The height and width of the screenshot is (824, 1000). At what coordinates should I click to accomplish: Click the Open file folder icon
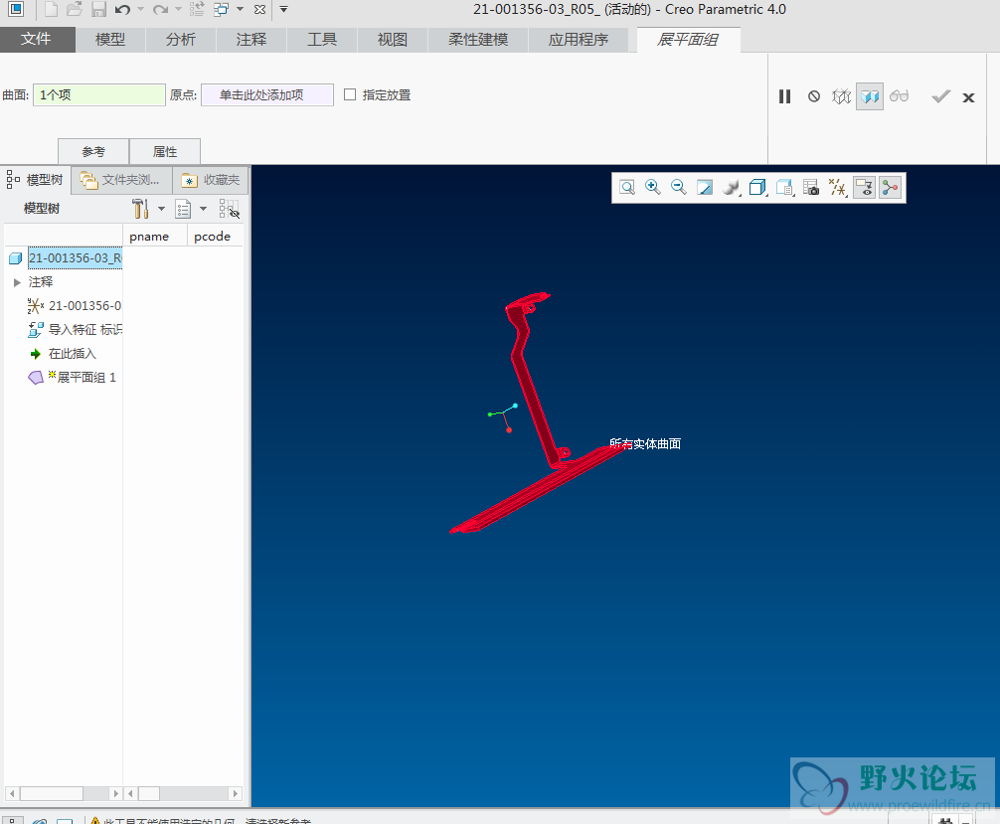[x=75, y=10]
